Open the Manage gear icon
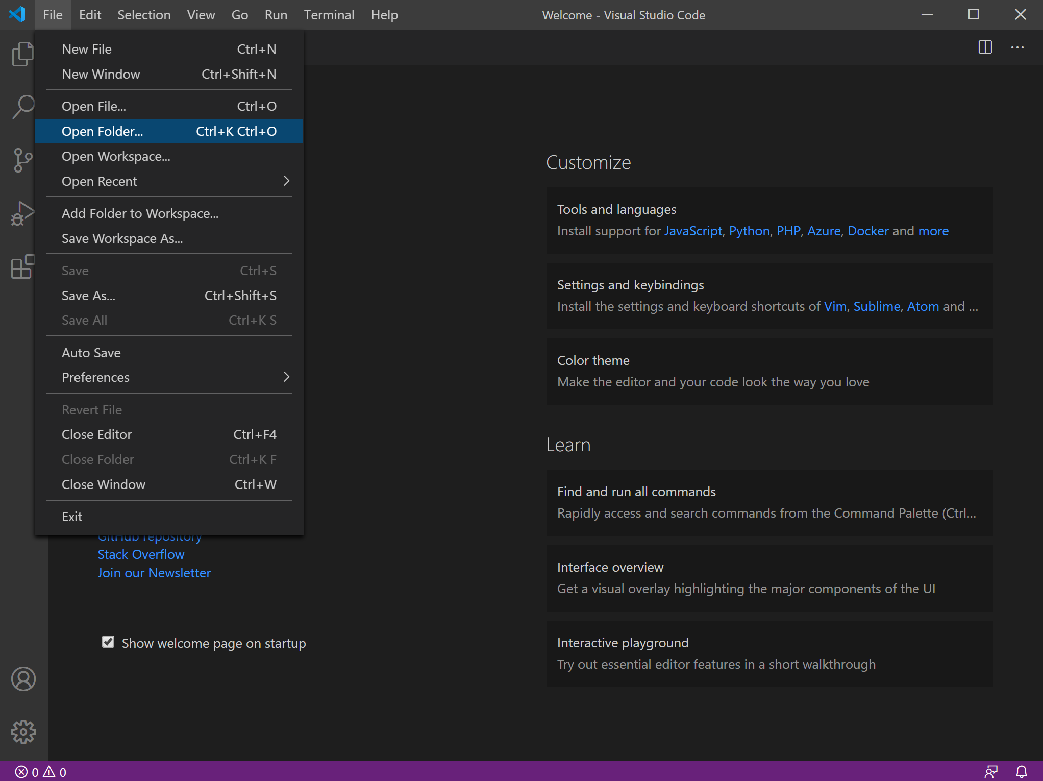This screenshot has width=1043, height=781. pyautogui.click(x=23, y=732)
